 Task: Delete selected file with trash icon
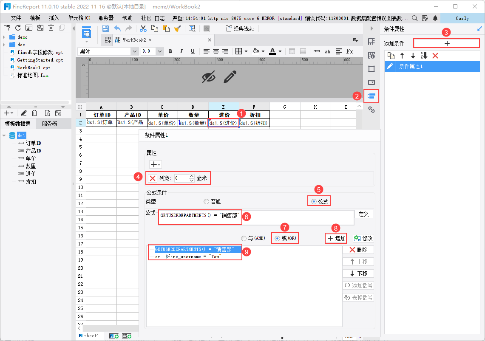tap(51, 28)
